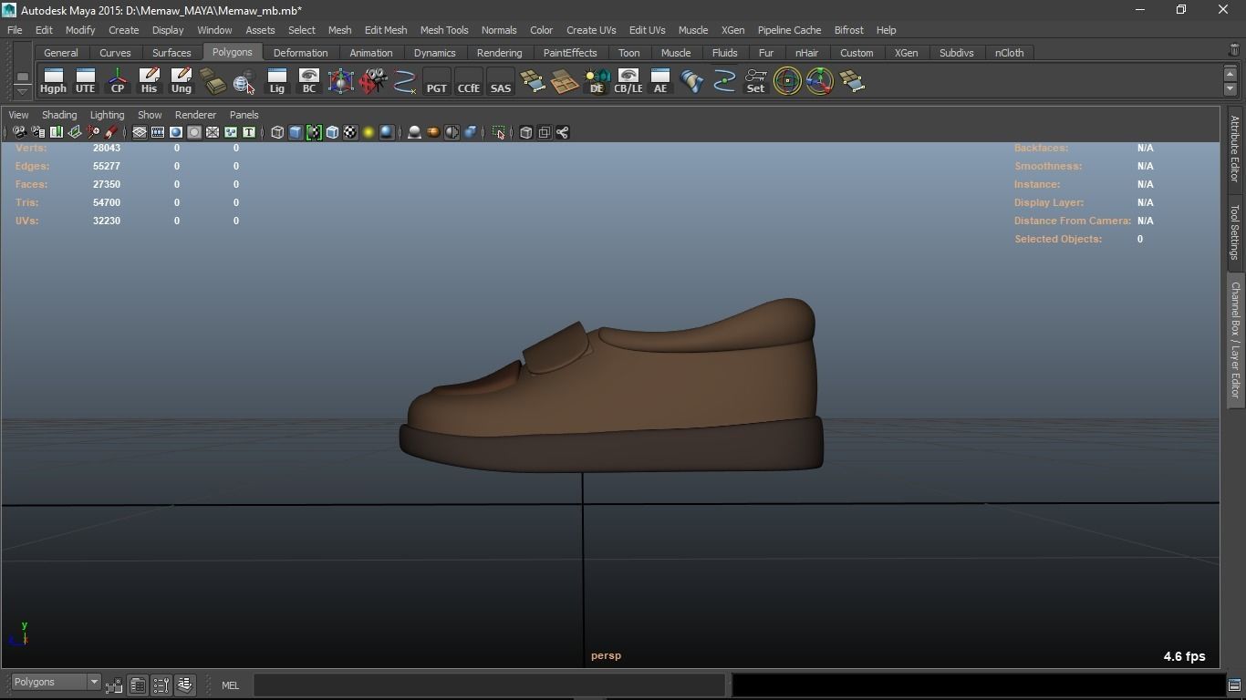Toggle textured checker display in viewport
Viewport: 1246px width, 700px height.
[350, 133]
